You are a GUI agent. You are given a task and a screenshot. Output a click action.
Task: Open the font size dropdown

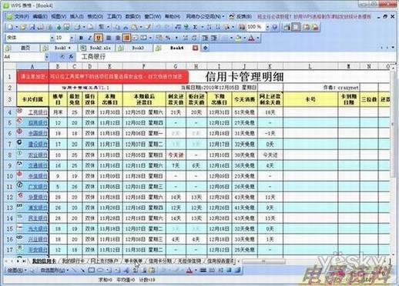[72, 38]
